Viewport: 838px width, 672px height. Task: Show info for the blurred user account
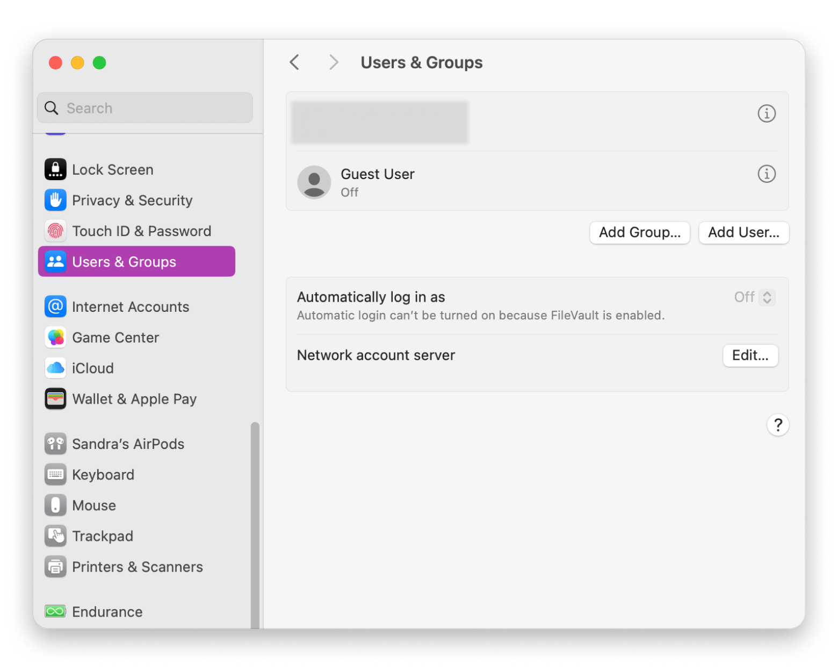[x=767, y=113]
